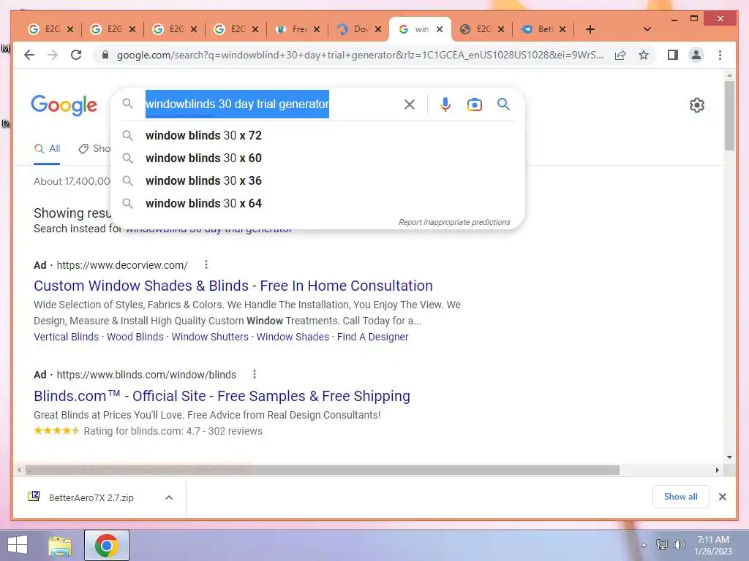Open network status tray icon
The width and height of the screenshot is (749, 561).
pyautogui.click(x=661, y=545)
